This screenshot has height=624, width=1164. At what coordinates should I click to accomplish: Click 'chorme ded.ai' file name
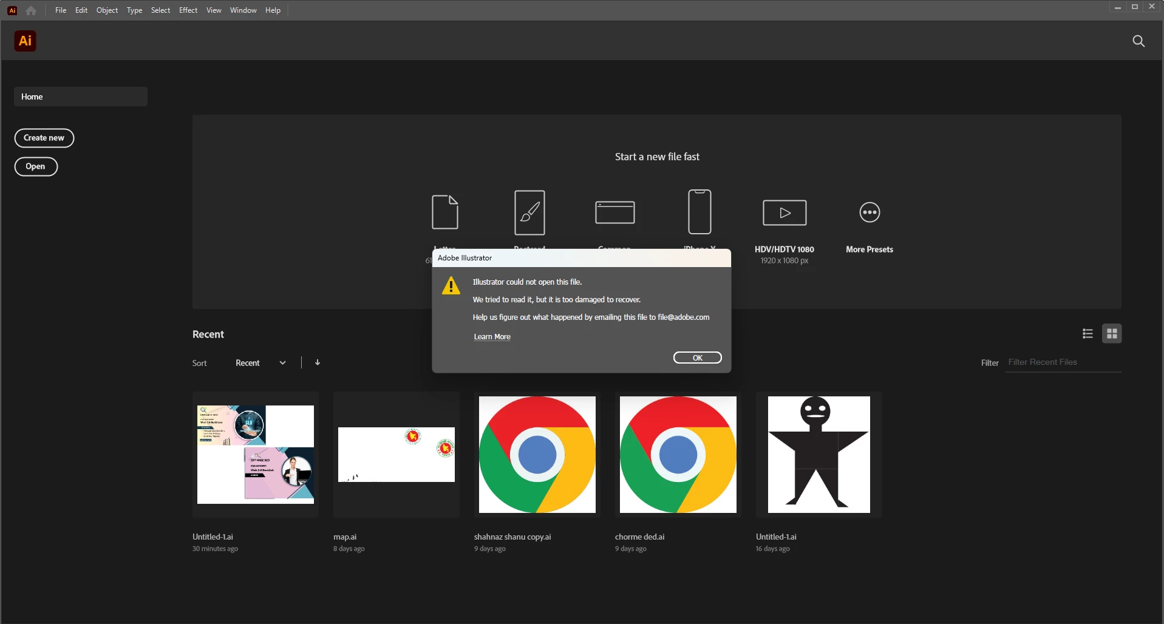(639, 537)
